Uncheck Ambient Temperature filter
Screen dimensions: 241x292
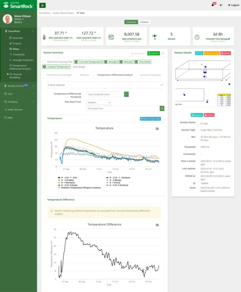pyautogui.click(x=44, y=67)
